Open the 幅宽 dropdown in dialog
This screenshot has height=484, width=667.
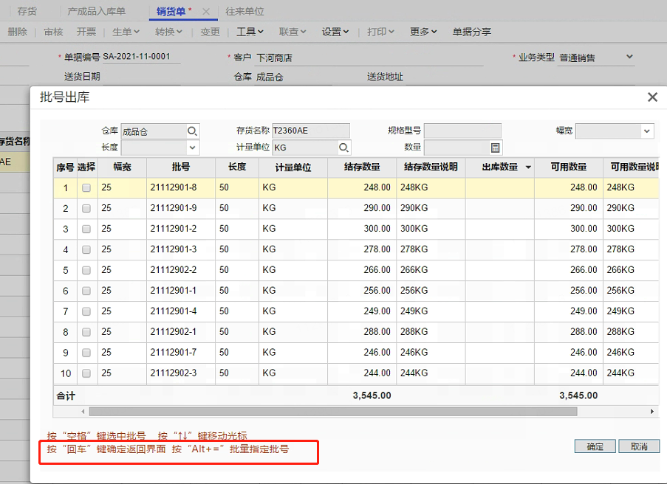point(646,131)
